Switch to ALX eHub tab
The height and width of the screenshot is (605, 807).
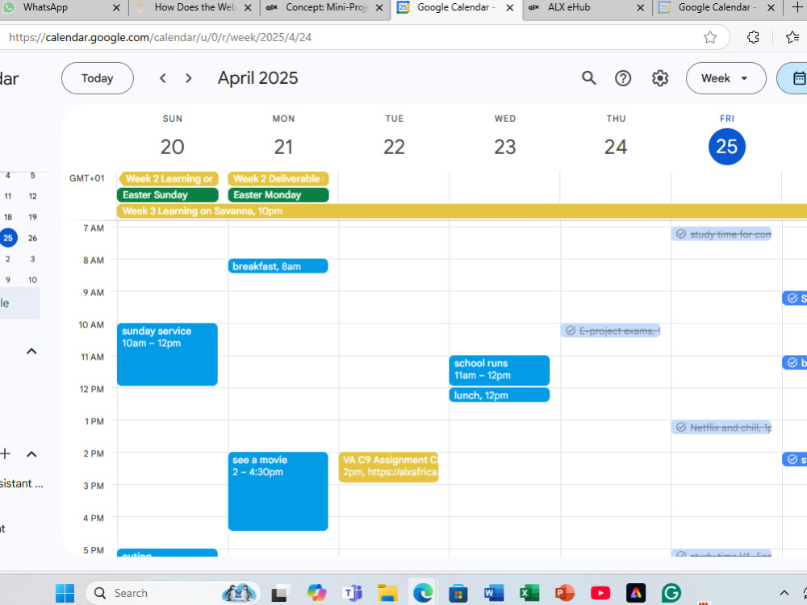pyautogui.click(x=587, y=7)
